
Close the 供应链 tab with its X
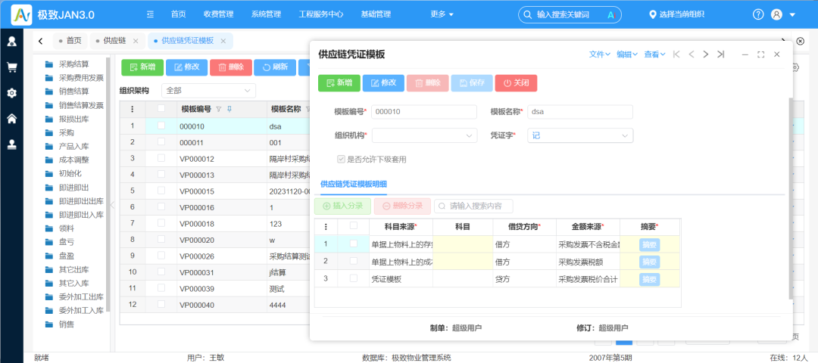point(136,41)
